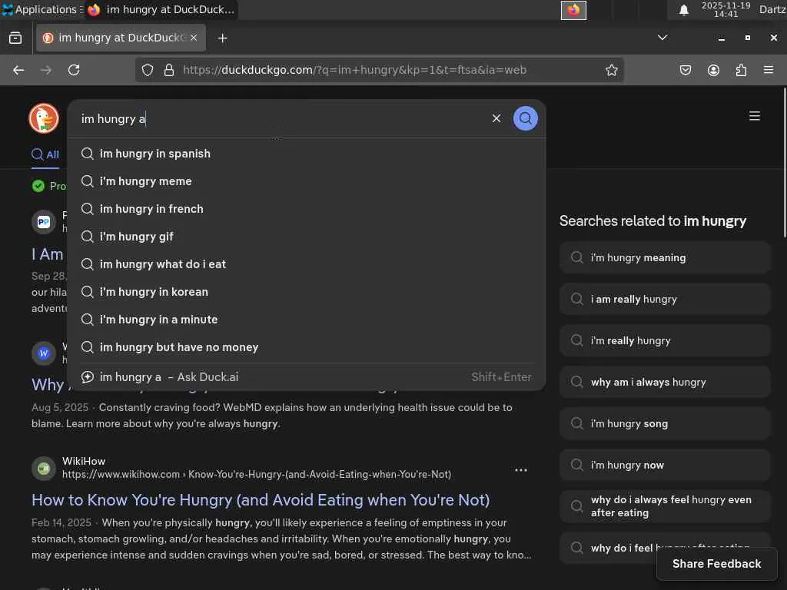Open Firefox extensions puzzle icon
This screenshot has height=590, width=787.
[x=741, y=70]
